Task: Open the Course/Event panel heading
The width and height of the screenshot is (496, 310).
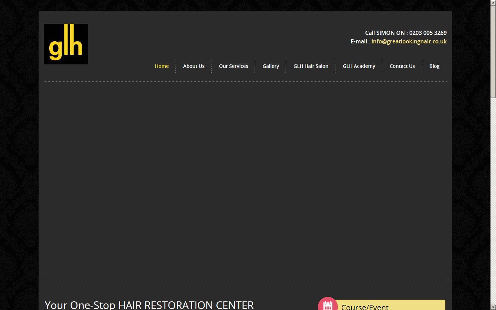Action: (x=365, y=307)
